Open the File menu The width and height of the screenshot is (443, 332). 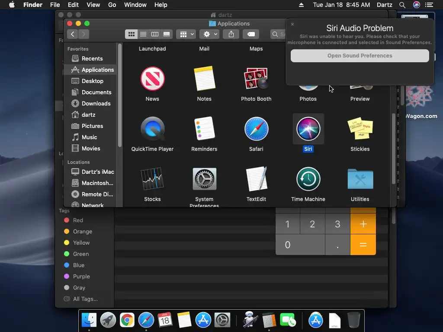click(55, 5)
